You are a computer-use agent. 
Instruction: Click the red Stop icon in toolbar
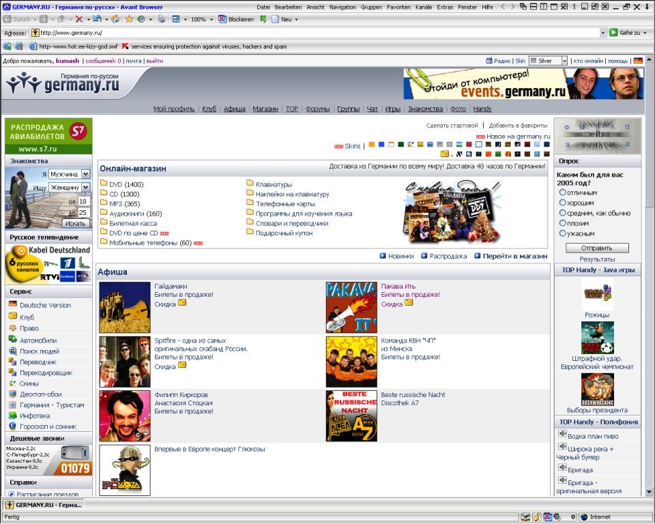[78, 19]
